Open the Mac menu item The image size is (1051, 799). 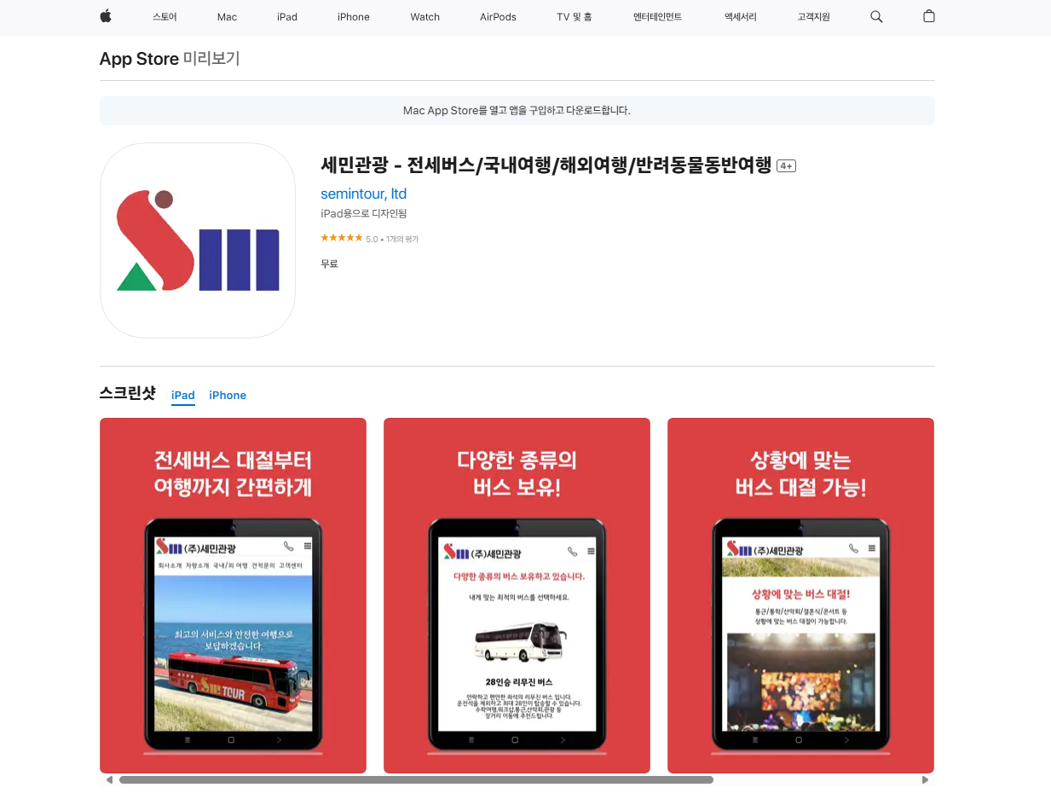227,17
